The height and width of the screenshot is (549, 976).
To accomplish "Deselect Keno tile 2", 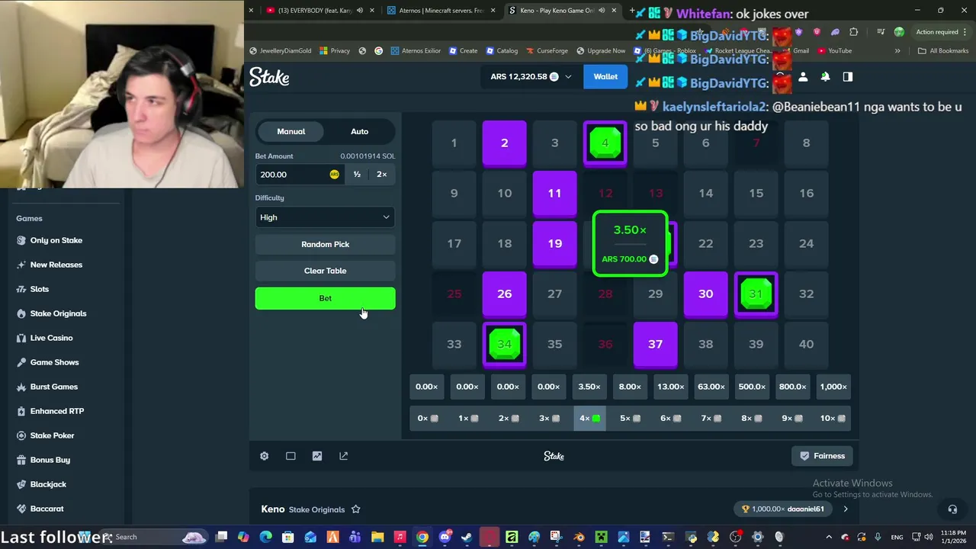I will coord(504,143).
